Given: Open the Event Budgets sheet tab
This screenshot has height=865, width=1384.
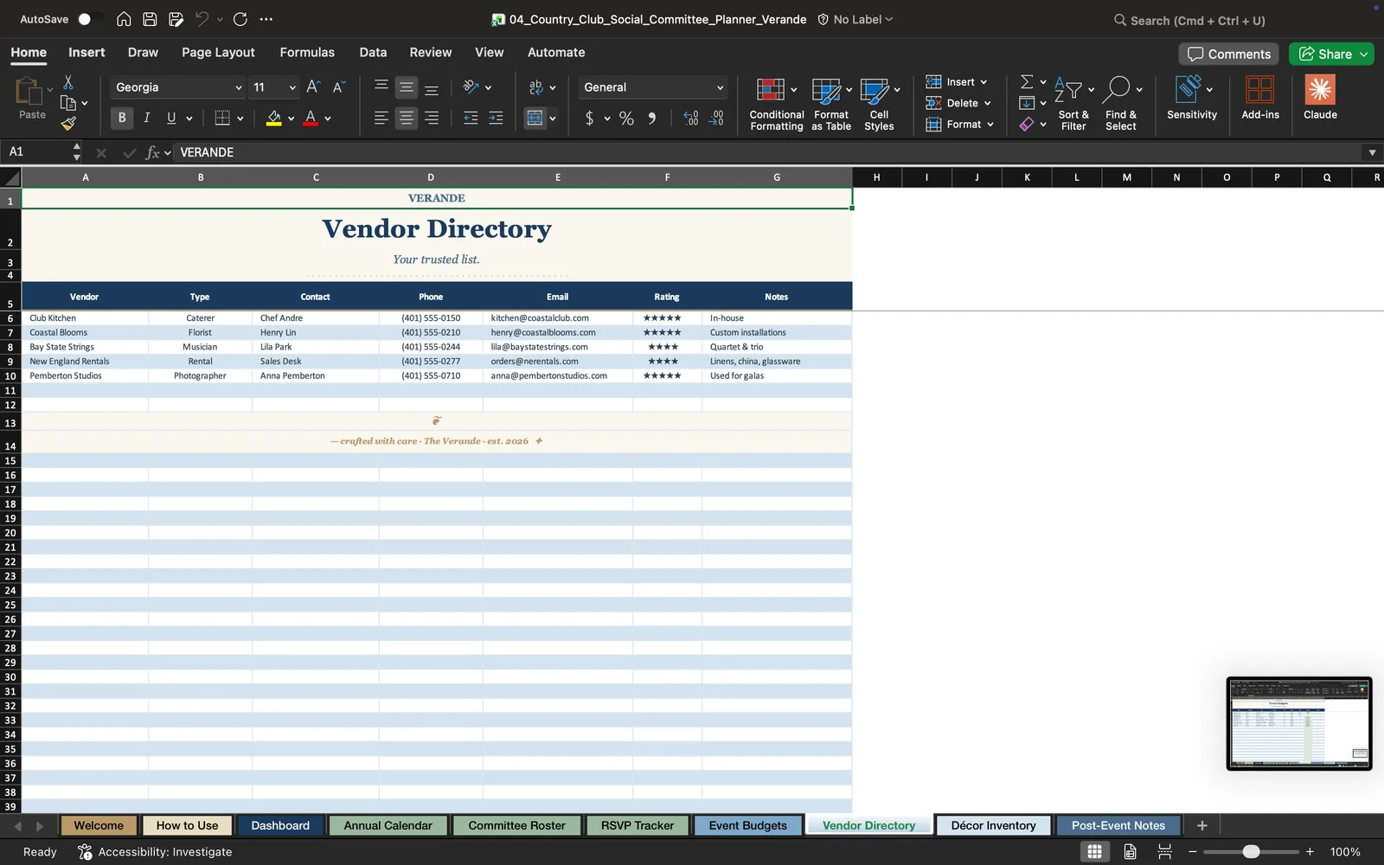Looking at the screenshot, I should point(748,825).
